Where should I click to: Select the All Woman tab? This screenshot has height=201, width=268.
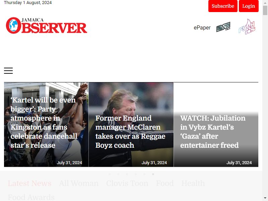click(79, 183)
